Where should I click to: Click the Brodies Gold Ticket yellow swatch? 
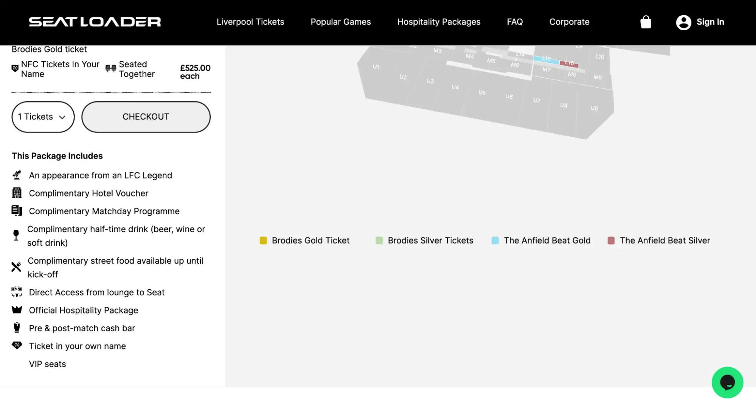pos(264,240)
